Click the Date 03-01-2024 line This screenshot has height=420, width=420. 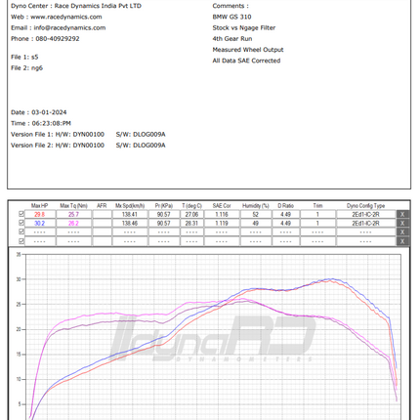click(39, 112)
